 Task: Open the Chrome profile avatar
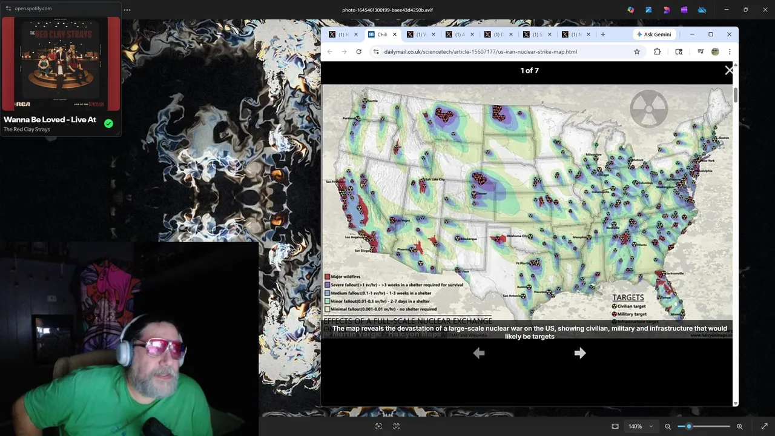click(715, 51)
